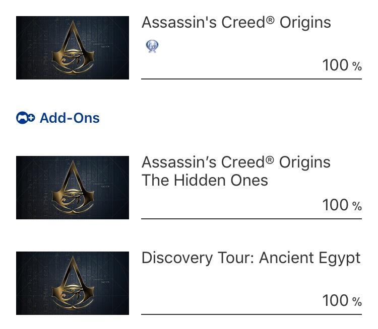Viewport: 378px width, 329px height.
Task: Select the Discovery Tour: Ancient Egypt title
Action: click(x=251, y=258)
